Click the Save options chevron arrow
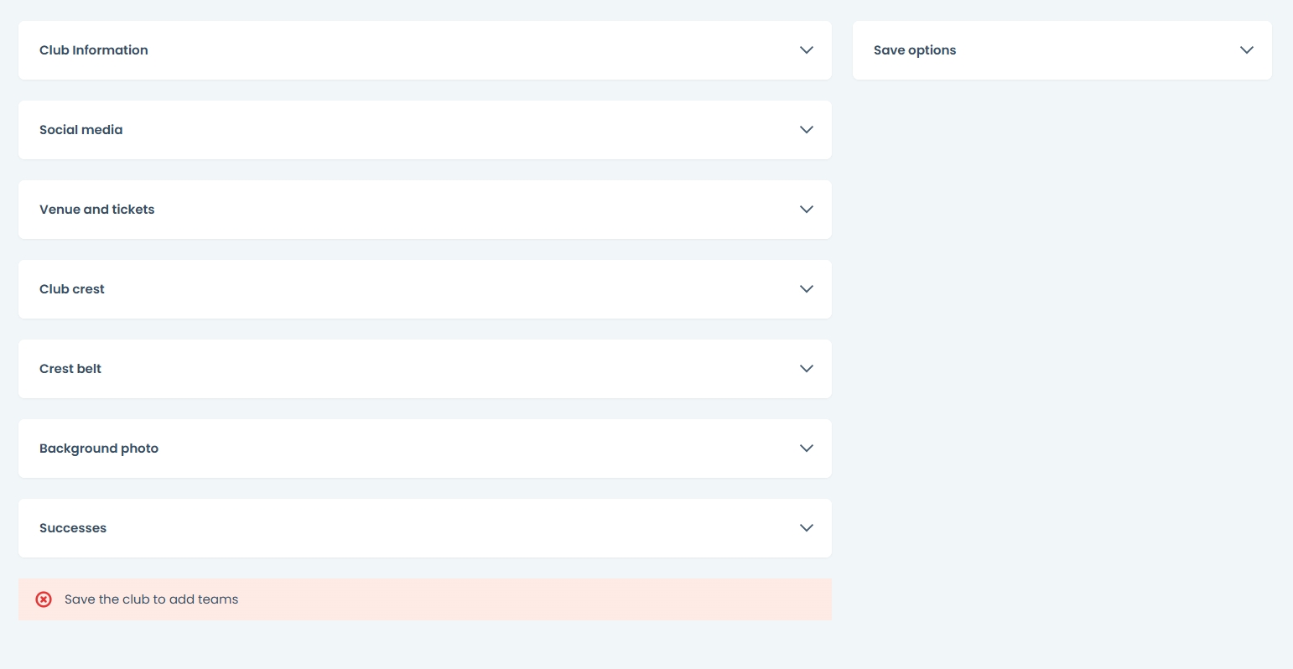Image resolution: width=1293 pixels, height=669 pixels. point(1246,50)
